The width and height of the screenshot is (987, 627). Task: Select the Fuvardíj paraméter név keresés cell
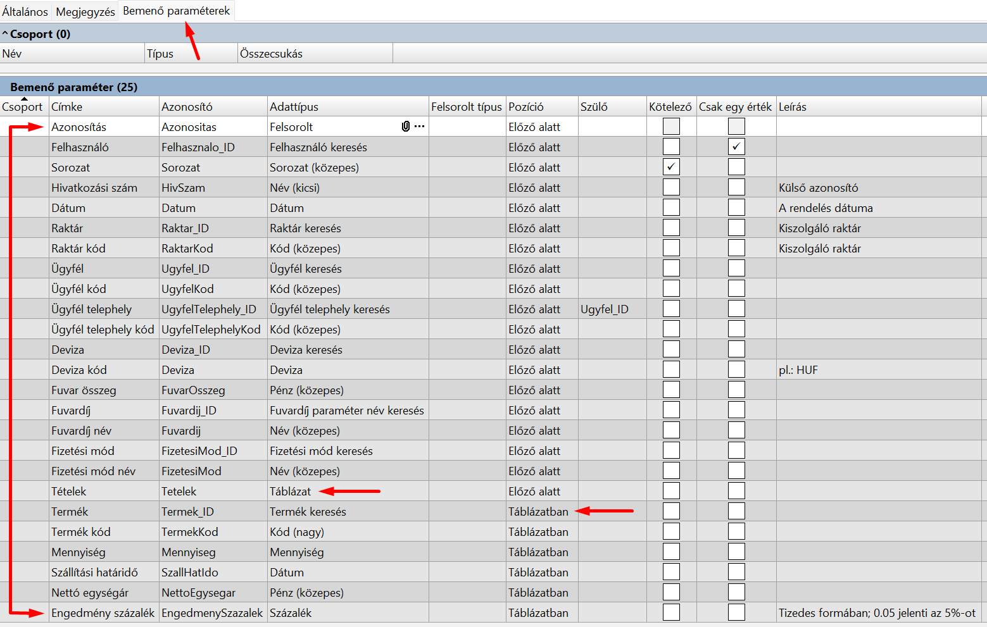[348, 410]
